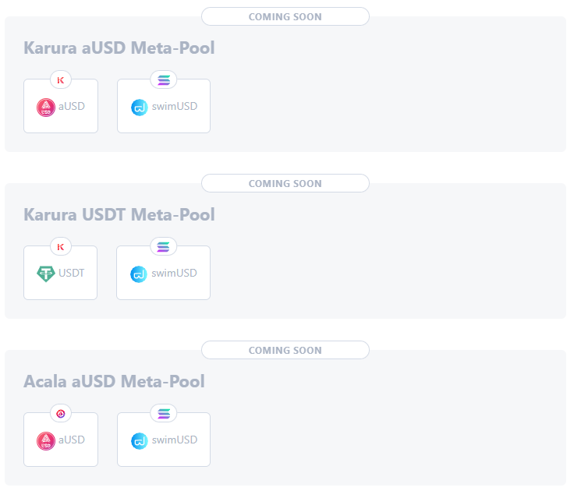Screen dimensions: 574x498
Task: Open the Karura USDT Meta-Pool title
Action: point(119,215)
